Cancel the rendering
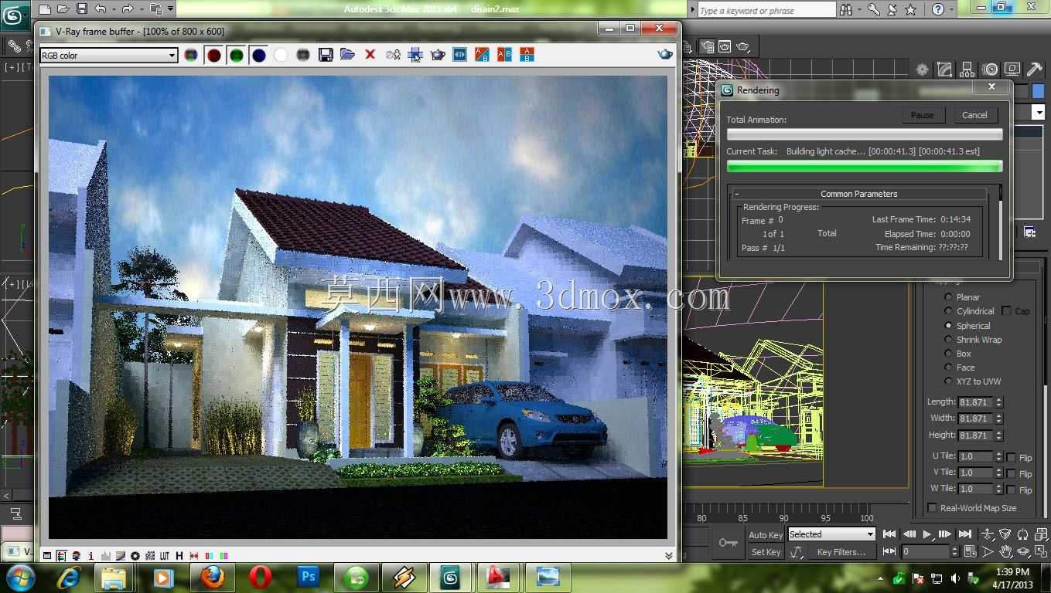 click(x=974, y=115)
